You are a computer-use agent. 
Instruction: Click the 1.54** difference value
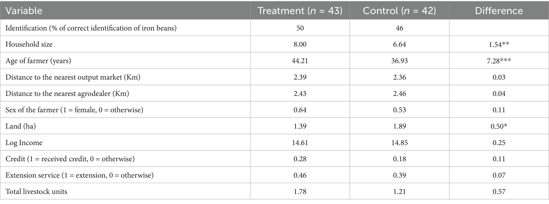coord(499,44)
